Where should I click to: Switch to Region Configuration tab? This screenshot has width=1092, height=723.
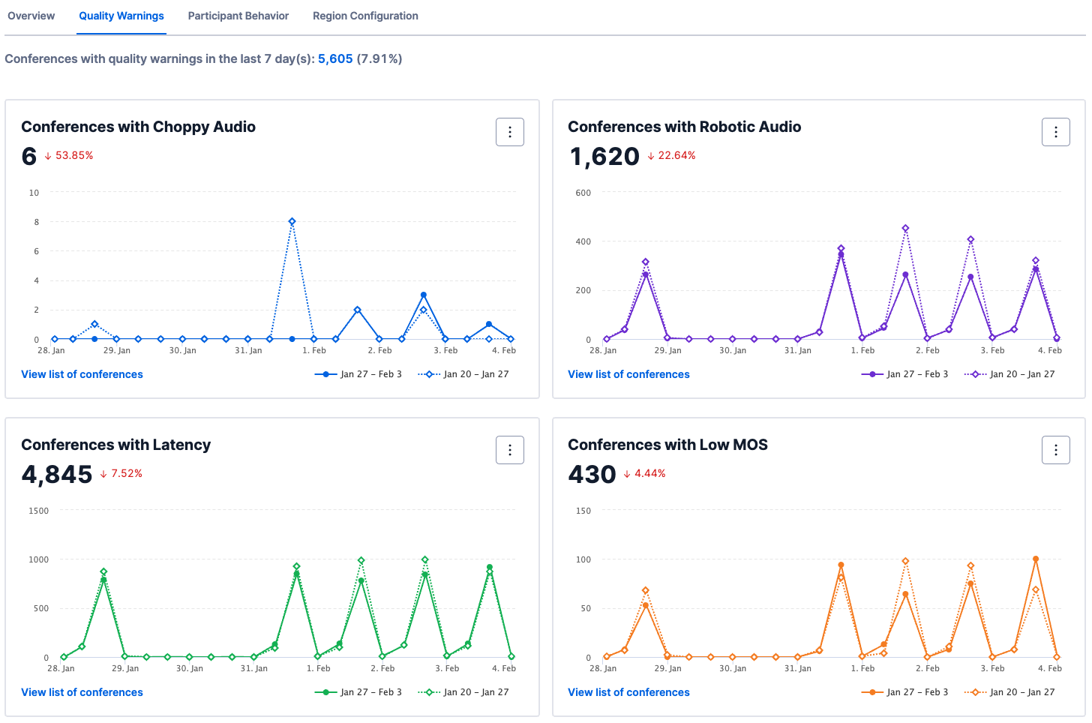365,15
